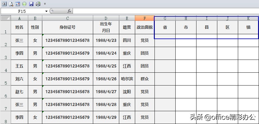Click the 市 header cell
The width and height of the screenshot is (259, 124).
point(186,27)
